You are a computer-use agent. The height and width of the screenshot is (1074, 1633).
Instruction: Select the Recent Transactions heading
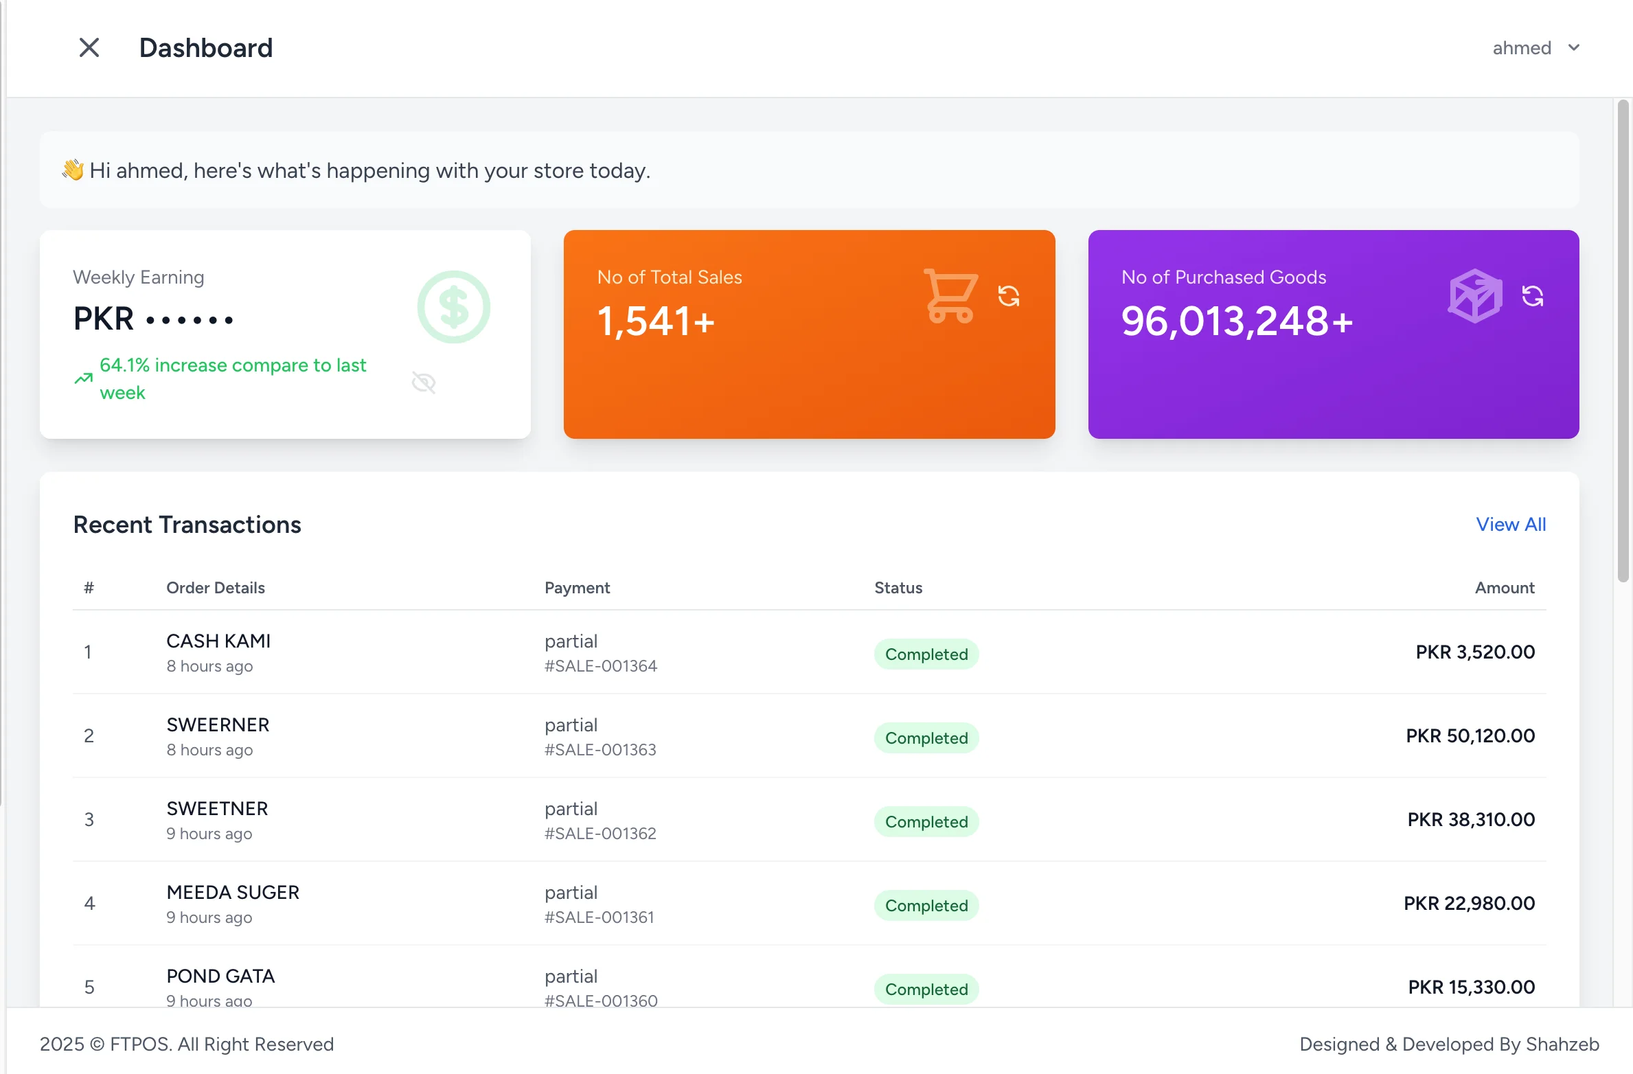(x=187, y=524)
